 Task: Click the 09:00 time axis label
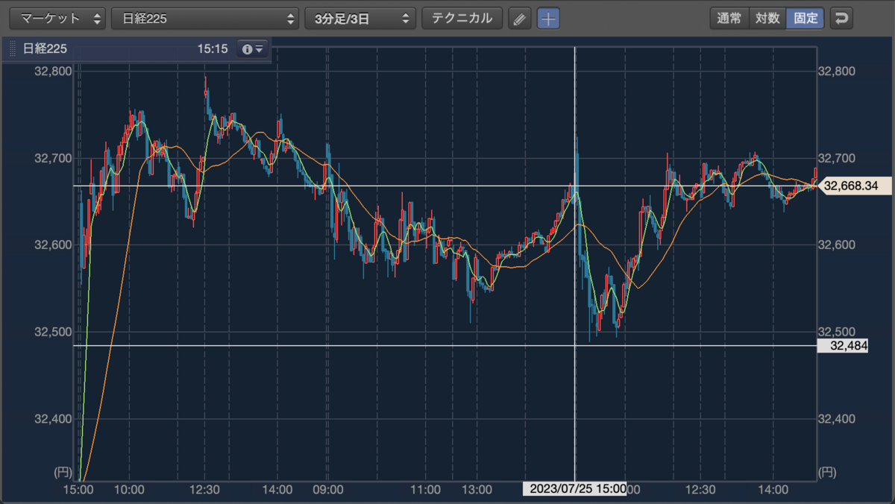[328, 490]
